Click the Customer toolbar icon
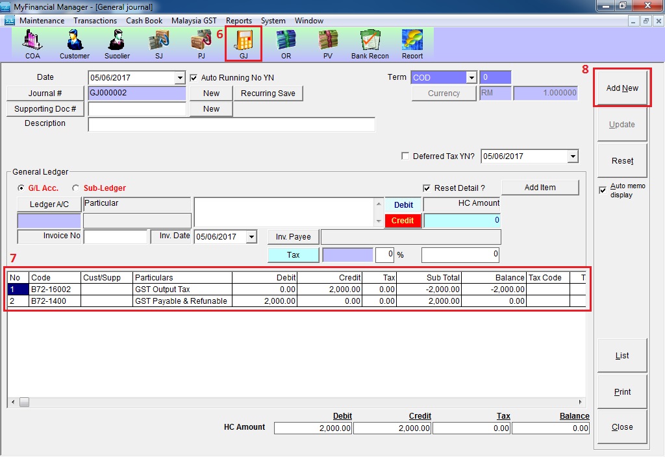 [75, 43]
